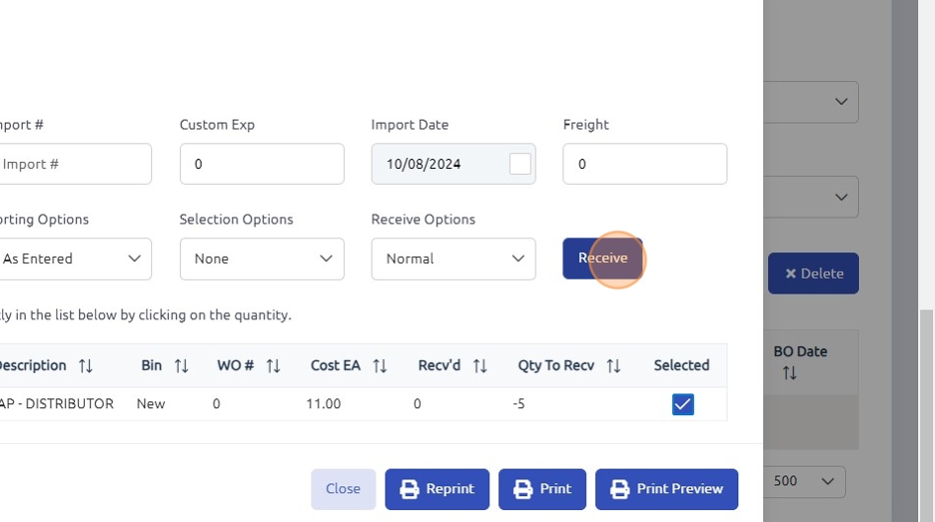Sort table by Qty To Recv column

[x=613, y=366]
